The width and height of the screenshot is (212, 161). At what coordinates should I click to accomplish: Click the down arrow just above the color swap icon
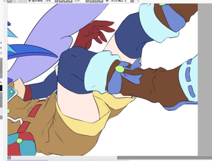1,76
